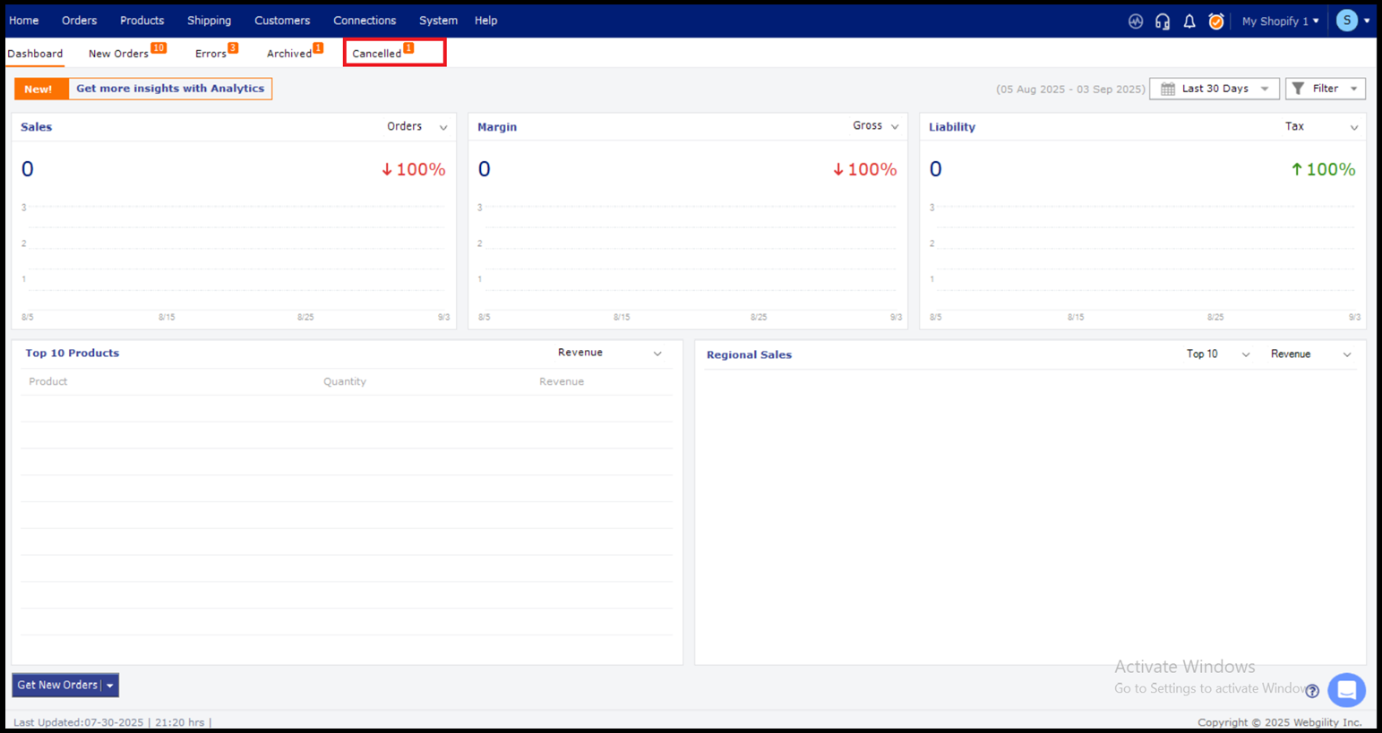The image size is (1382, 733).
Task: Open the System menu
Action: (x=438, y=21)
